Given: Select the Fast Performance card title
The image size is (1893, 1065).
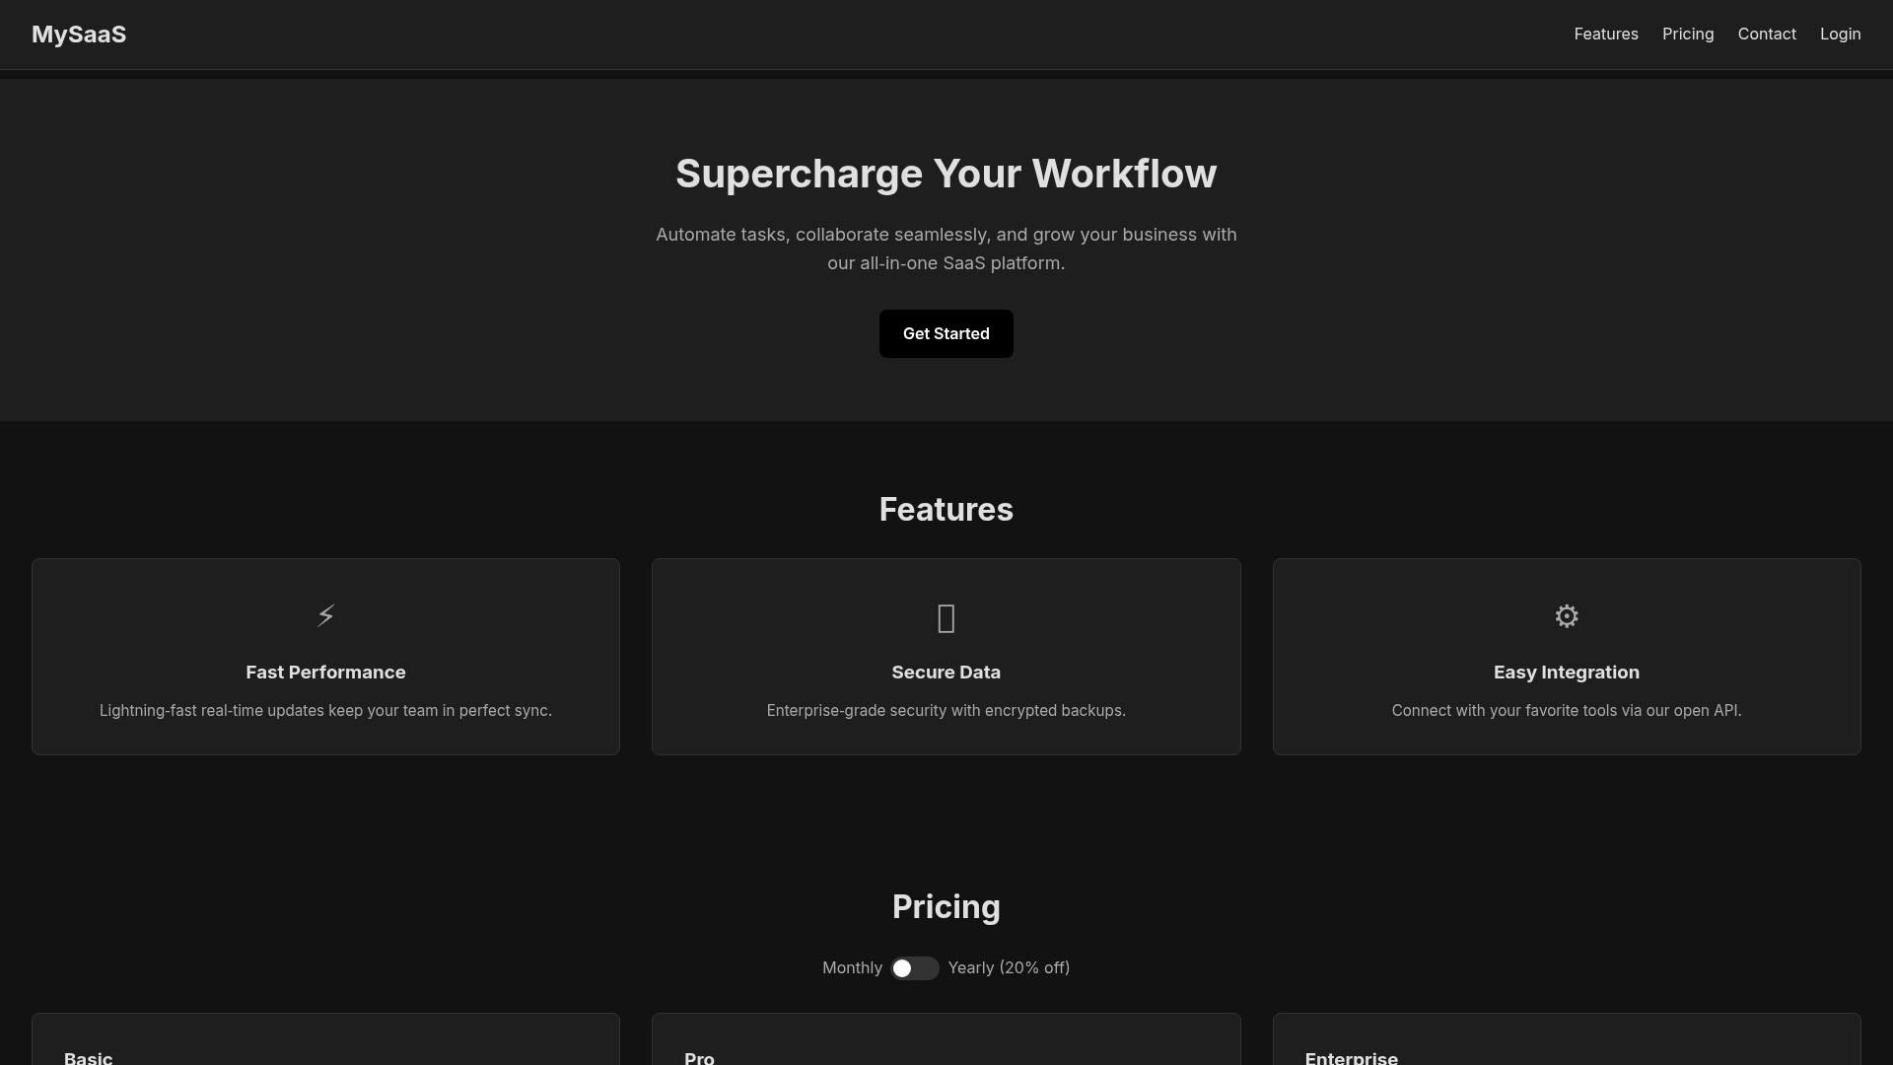Looking at the screenshot, I should point(325,673).
